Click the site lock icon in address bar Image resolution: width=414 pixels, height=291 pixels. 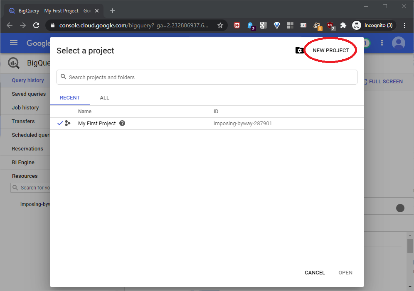tap(52, 25)
